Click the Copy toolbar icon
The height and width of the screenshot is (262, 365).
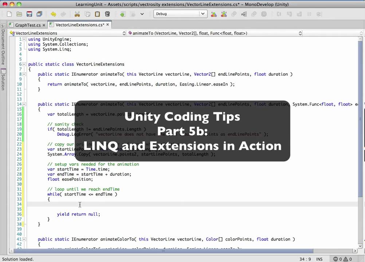tap(87, 14)
